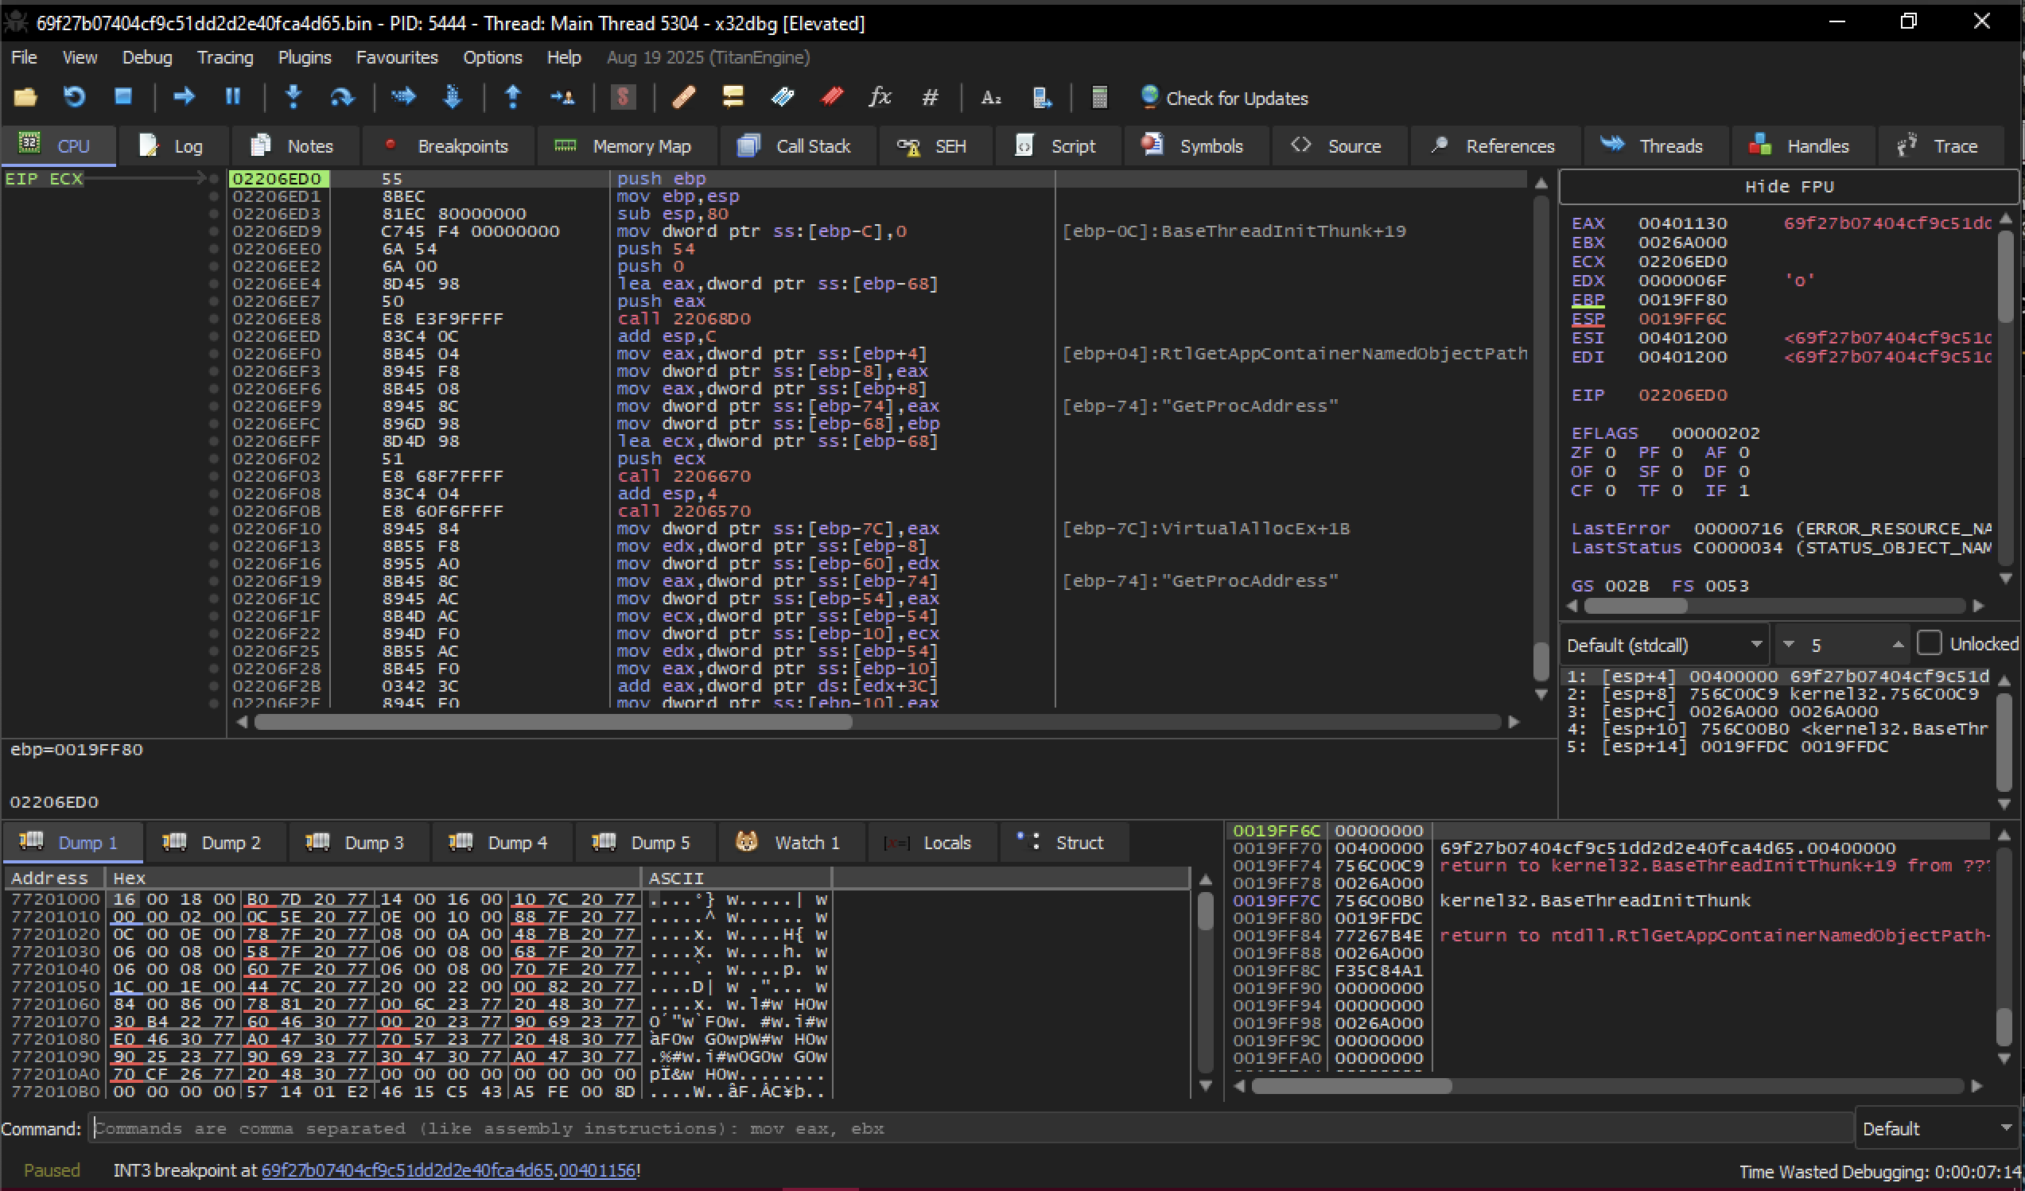Toggle breakpoint bullet at address 02206ED1
This screenshot has height=1191, width=2025.
pyautogui.click(x=214, y=196)
